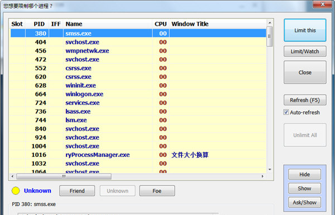Click the scroll down arrow of the list
Screen dimensions: 335x215
(270, 170)
